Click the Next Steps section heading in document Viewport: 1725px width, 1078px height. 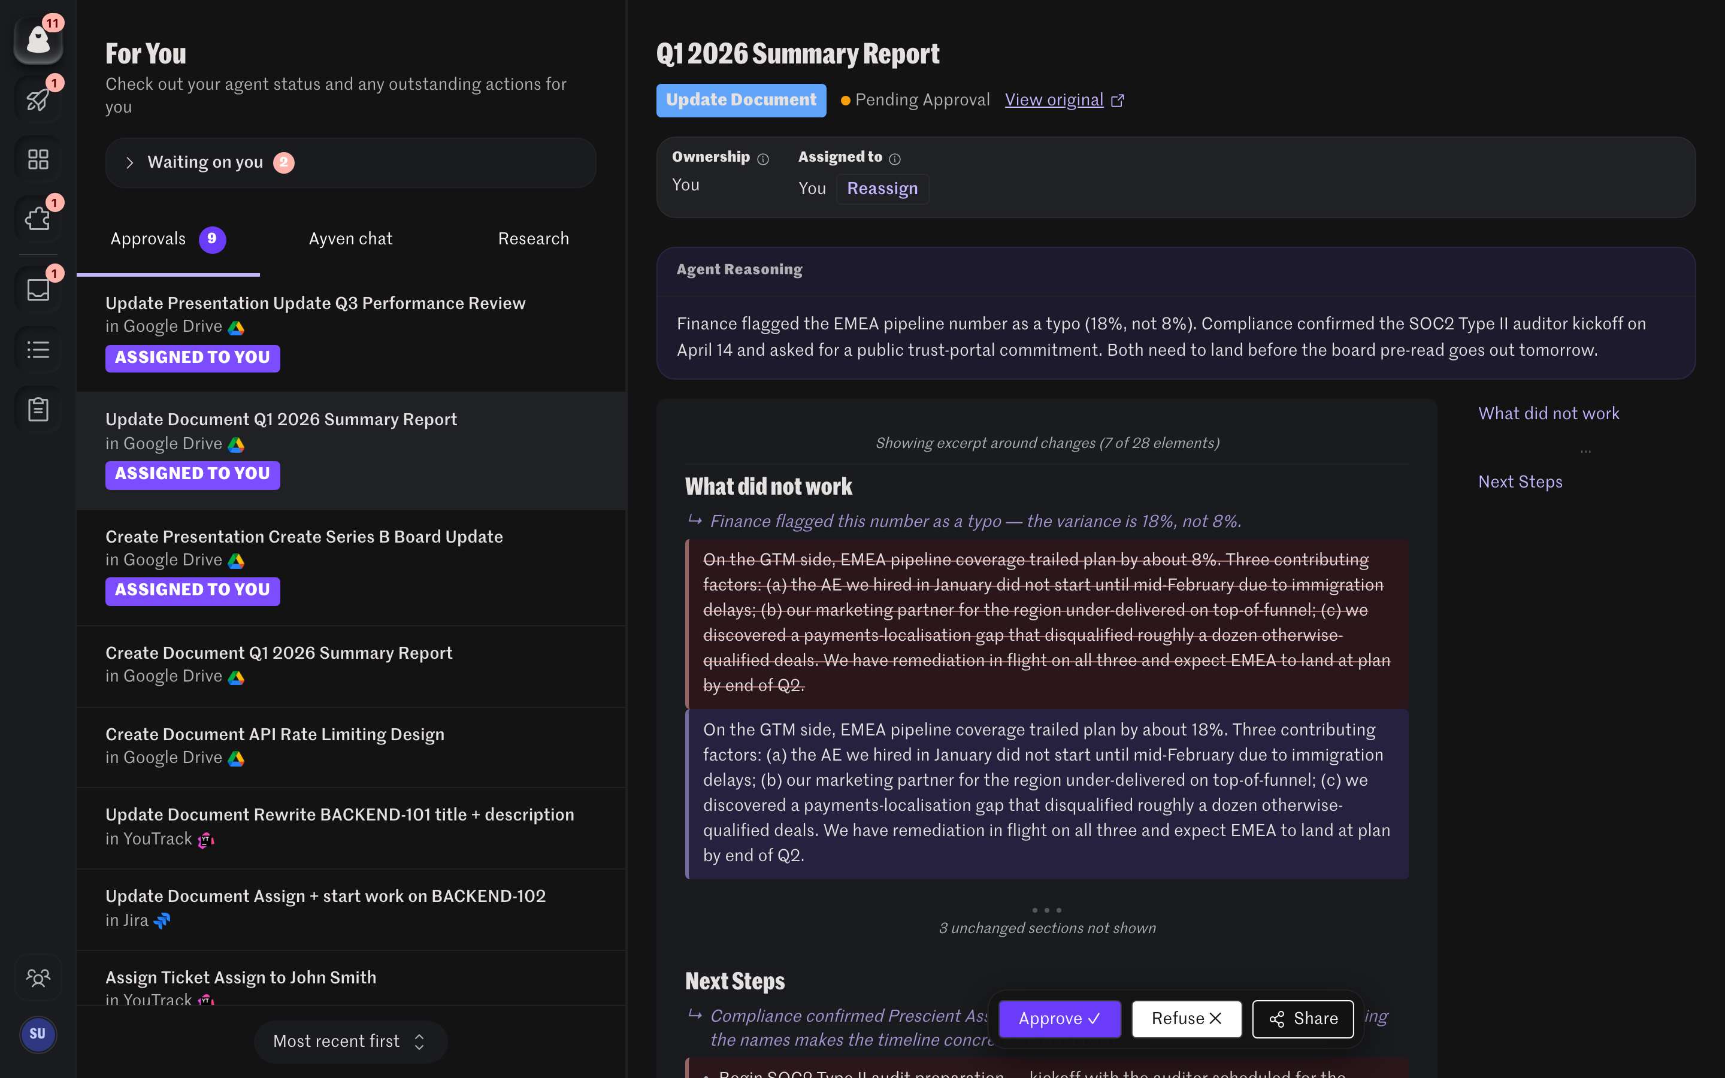735,981
